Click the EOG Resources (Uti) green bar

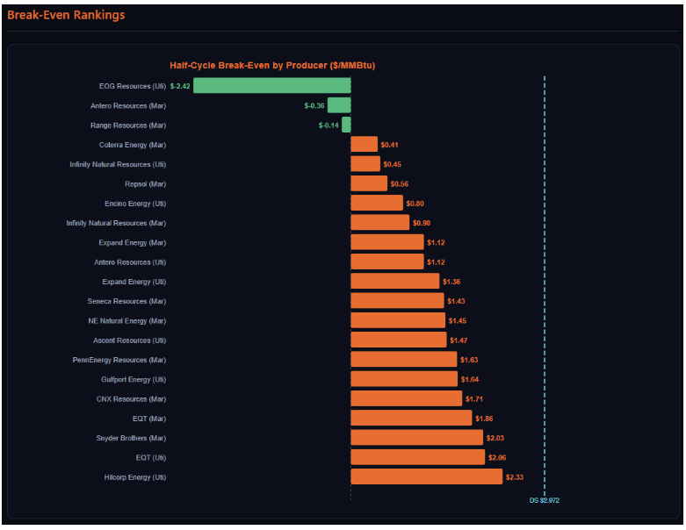pyautogui.click(x=271, y=86)
